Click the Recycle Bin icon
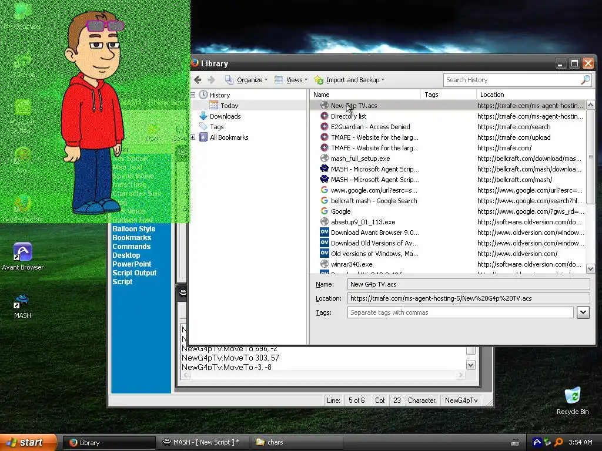 tap(573, 400)
